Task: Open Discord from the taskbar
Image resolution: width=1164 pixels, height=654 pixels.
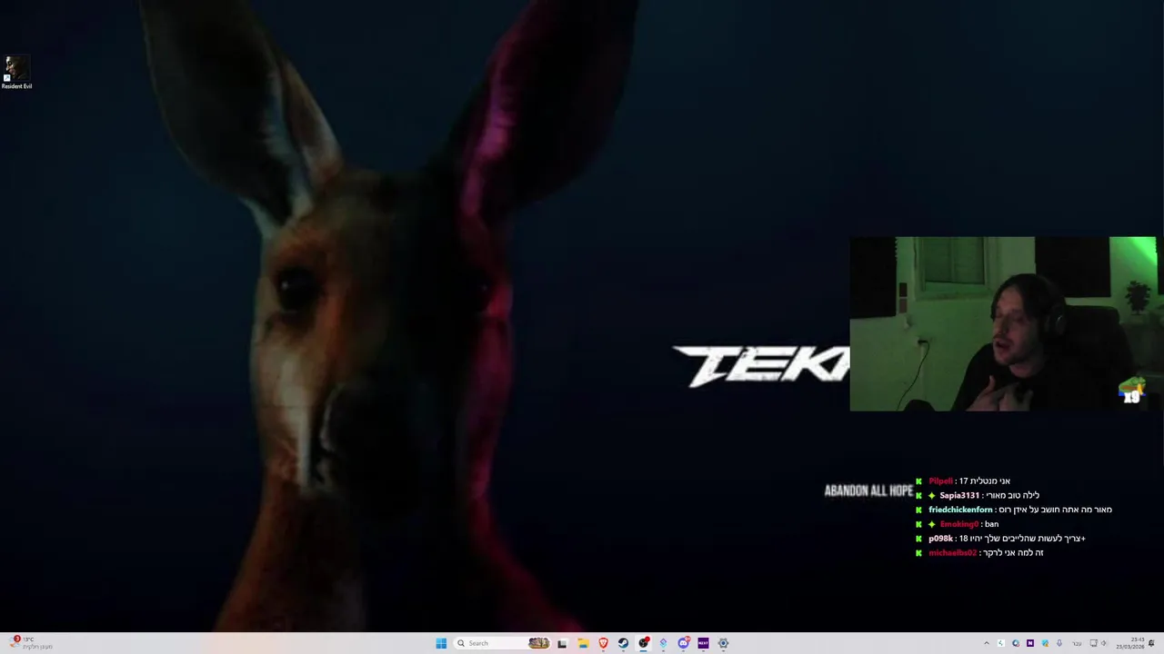Action: tap(683, 643)
